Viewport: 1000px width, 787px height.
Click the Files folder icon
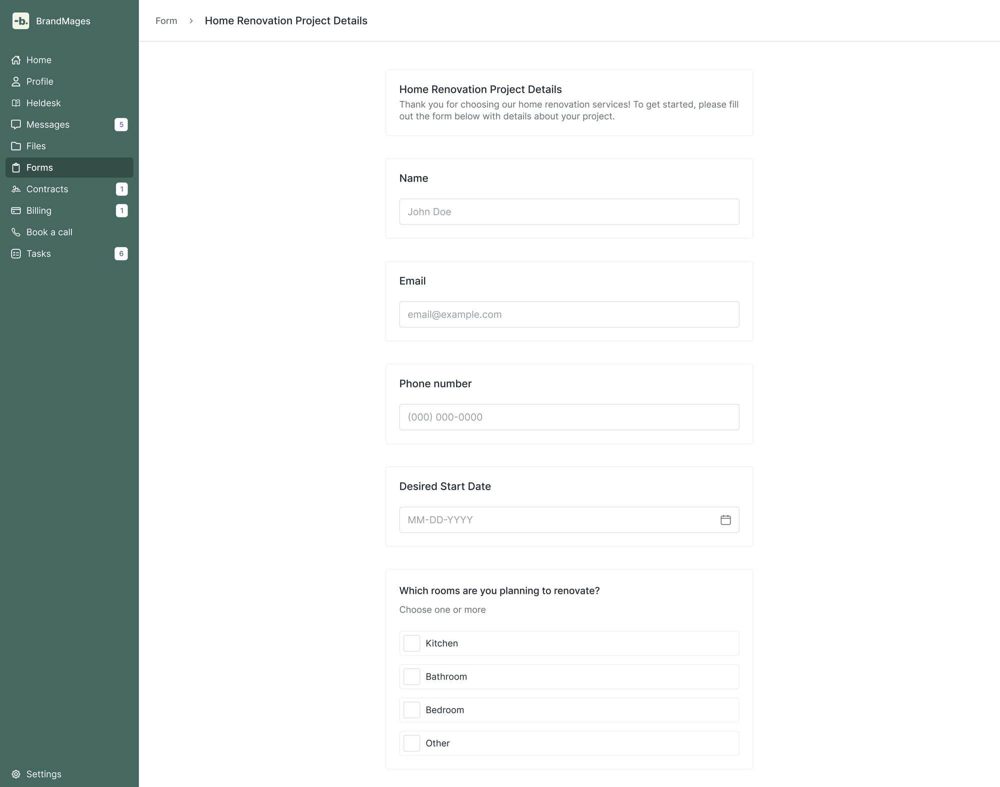pyautogui.click(x=16, y=146)
